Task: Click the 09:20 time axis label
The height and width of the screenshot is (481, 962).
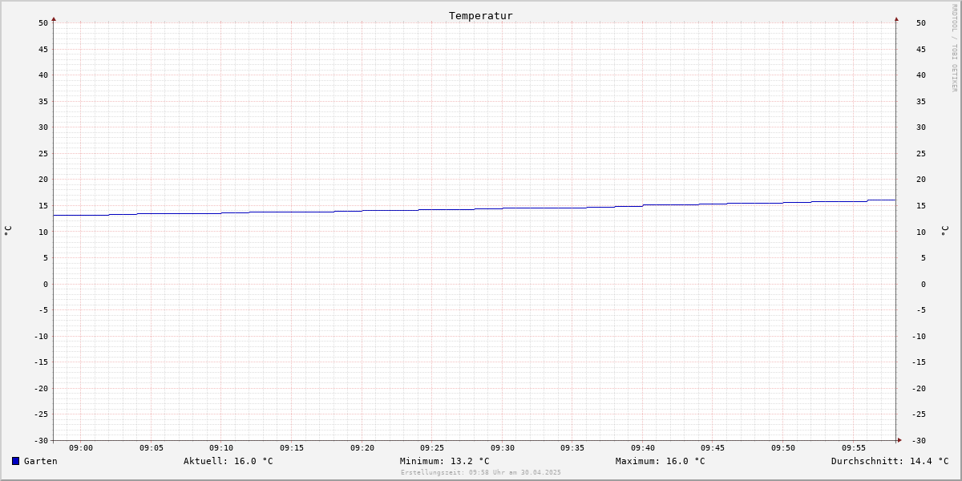Action: (362, 447)
